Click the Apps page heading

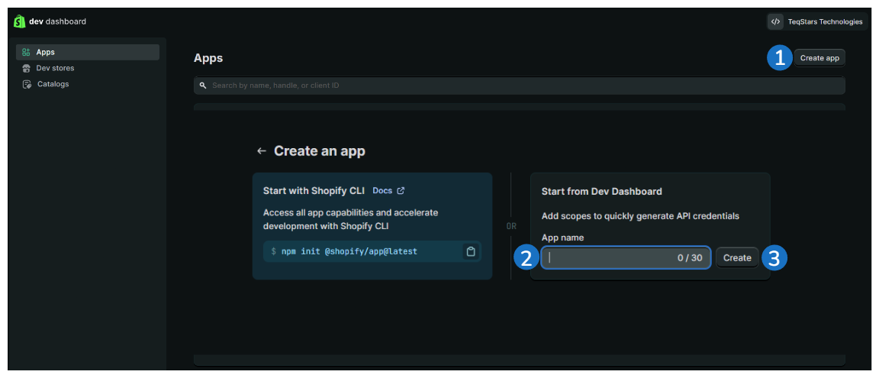point(208,58)
